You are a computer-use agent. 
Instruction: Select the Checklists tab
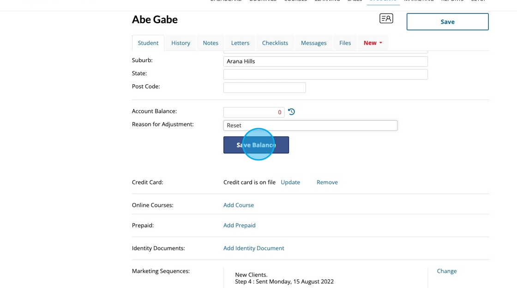click(275, 43)
